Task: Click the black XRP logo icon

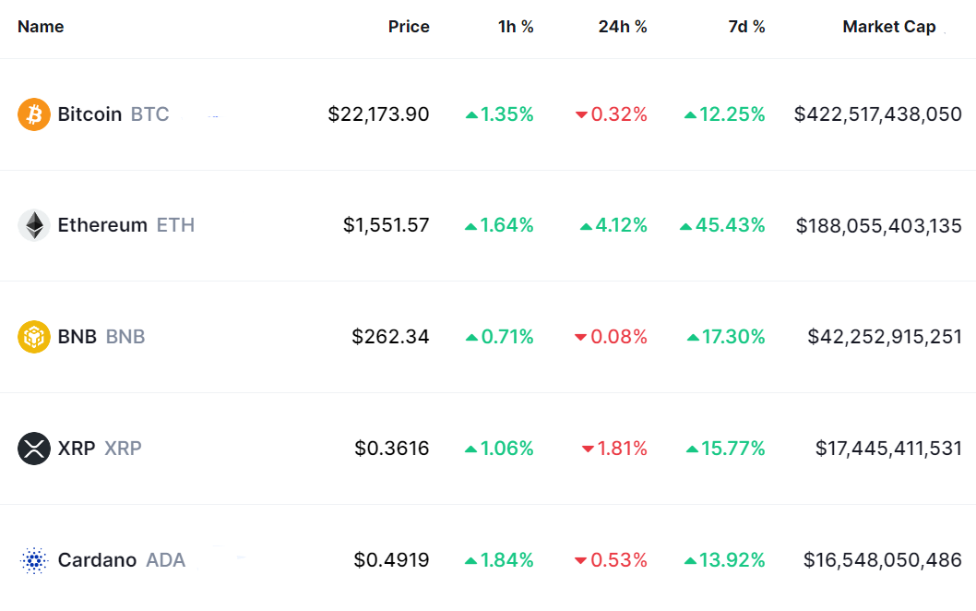Action: coord(34,449)
